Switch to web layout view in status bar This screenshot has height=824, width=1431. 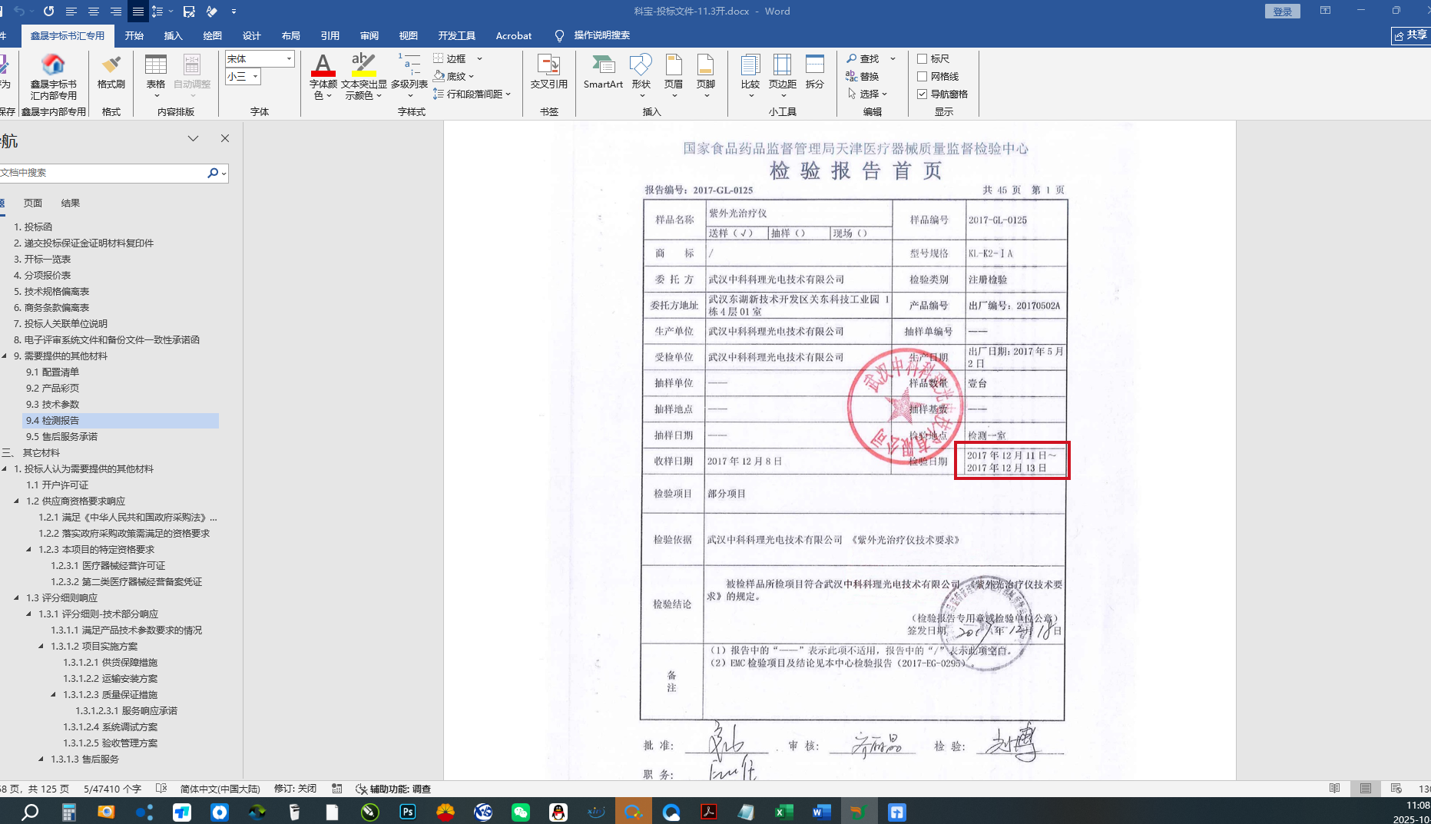point(1396,789)
